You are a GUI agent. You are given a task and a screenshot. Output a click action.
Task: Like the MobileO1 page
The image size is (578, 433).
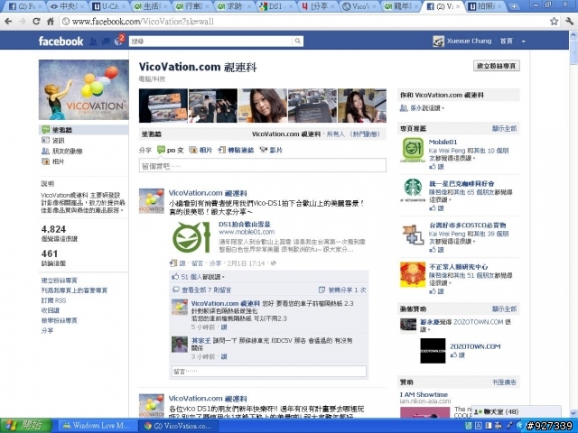pyautogui.click(x=437, y=167)
